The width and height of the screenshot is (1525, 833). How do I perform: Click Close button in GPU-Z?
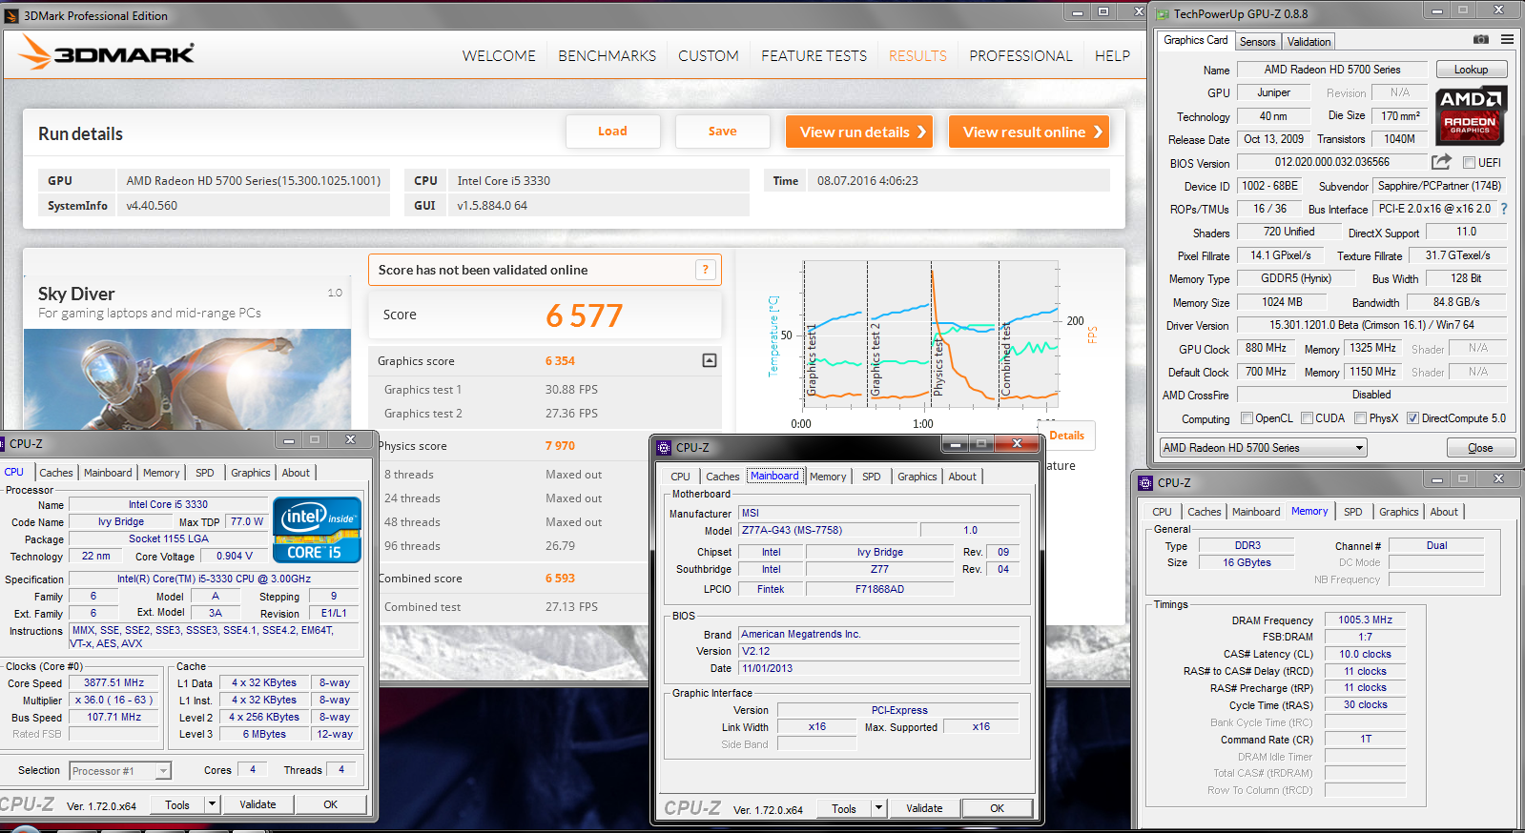pyautogui.click(x=1480, y=448)
